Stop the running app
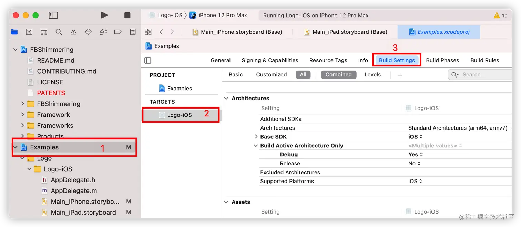521x227 pixels. pyautogui.click(x=127, y=15)
